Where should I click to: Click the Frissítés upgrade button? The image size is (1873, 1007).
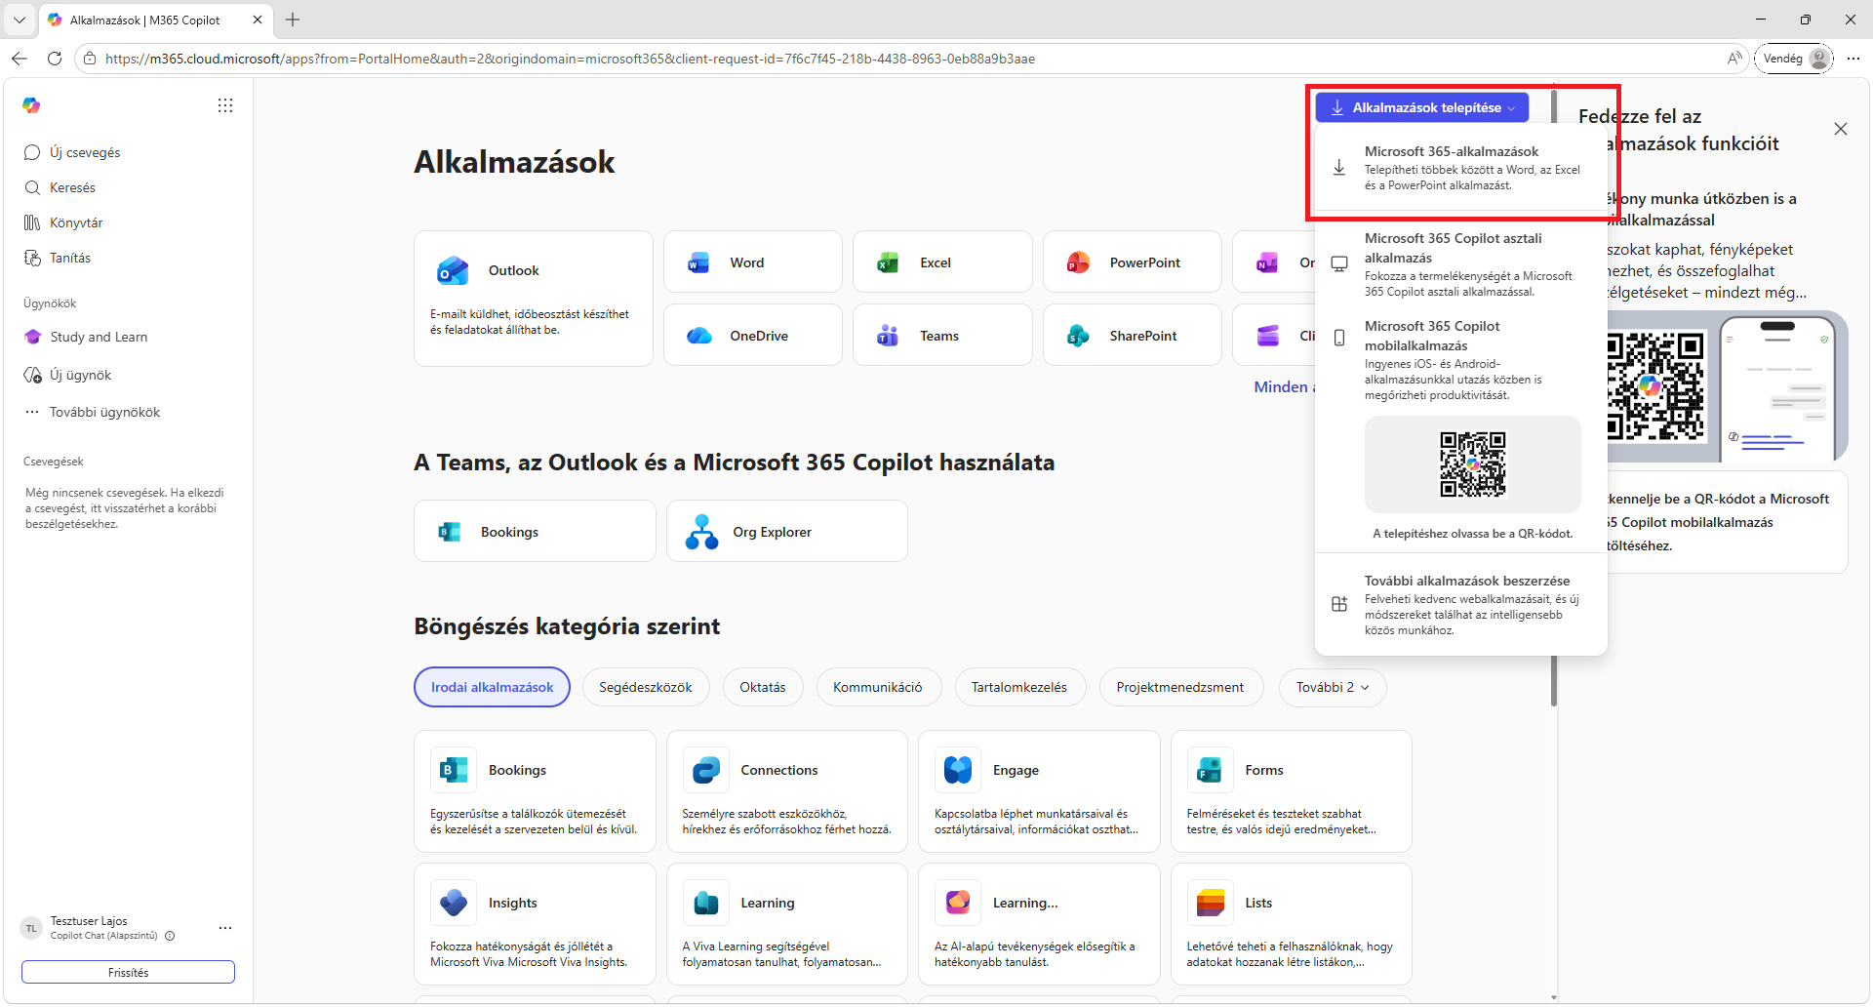click(x=128, y=972)
